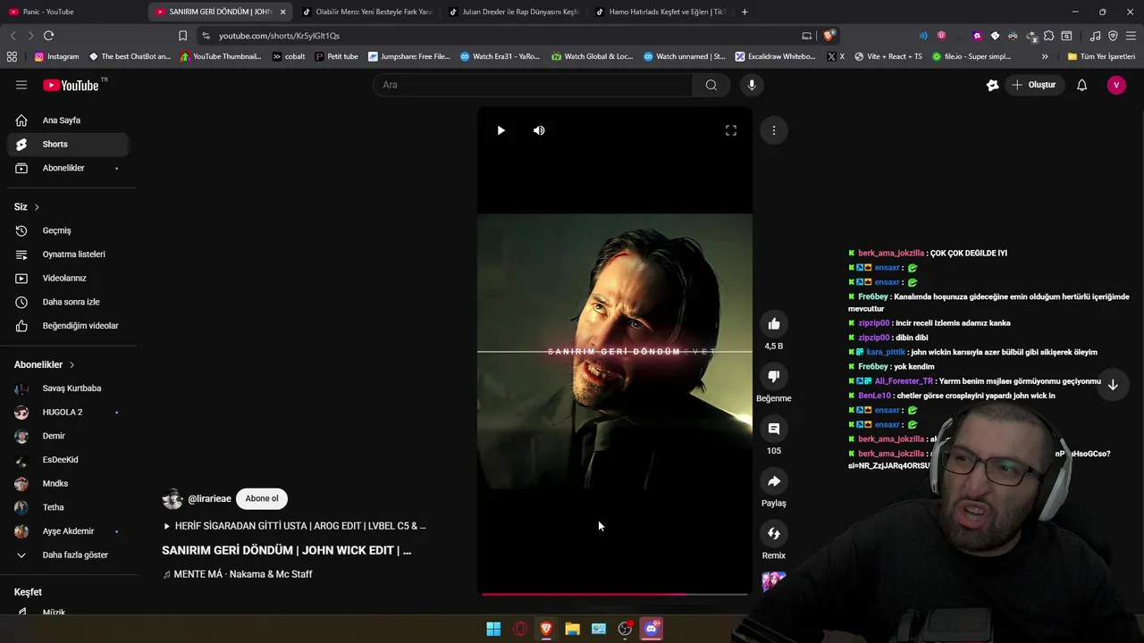Go to the next Short with the down arrow
The image size is (1144, 643).
point(1113,385)
